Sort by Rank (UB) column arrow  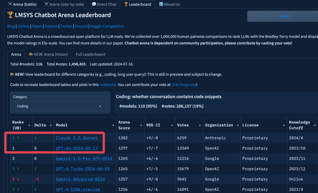pos(29,125)
